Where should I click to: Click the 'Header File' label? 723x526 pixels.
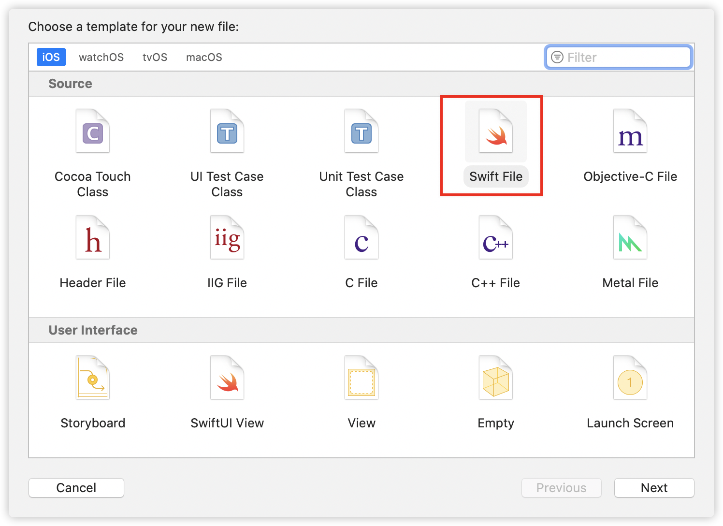click(93, 283)
